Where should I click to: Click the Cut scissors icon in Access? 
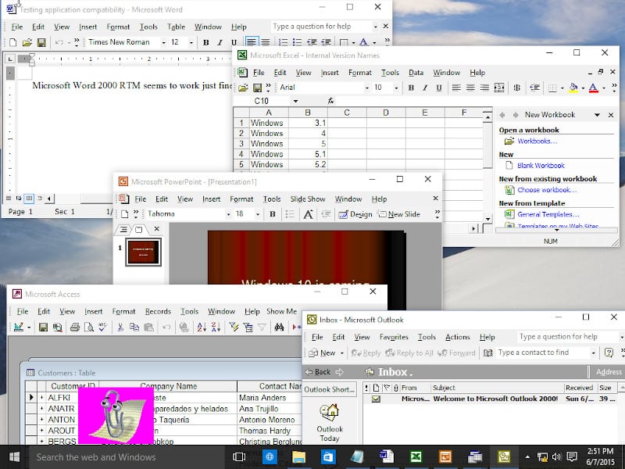pyautogui.click(x=121, y=328)
